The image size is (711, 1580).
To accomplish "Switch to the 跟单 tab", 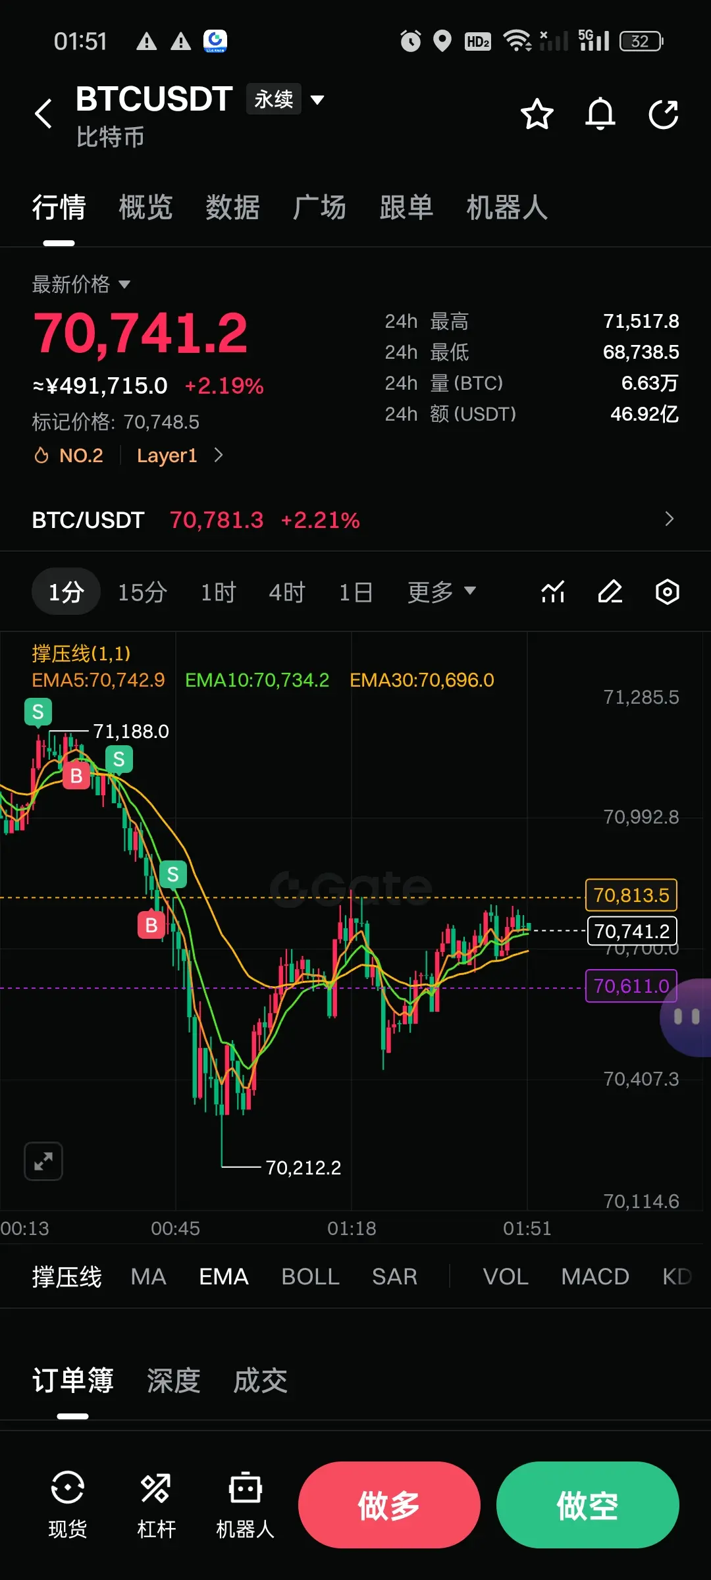I will 406,207.
